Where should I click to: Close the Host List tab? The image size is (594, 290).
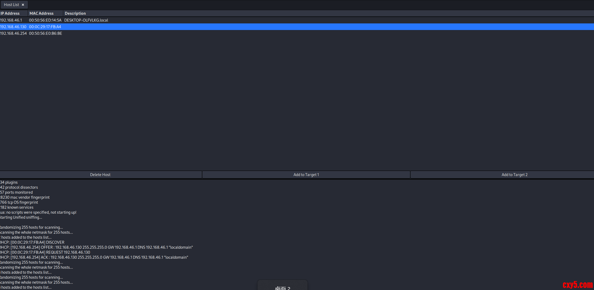pyautogui.click(x=23, y=5)
